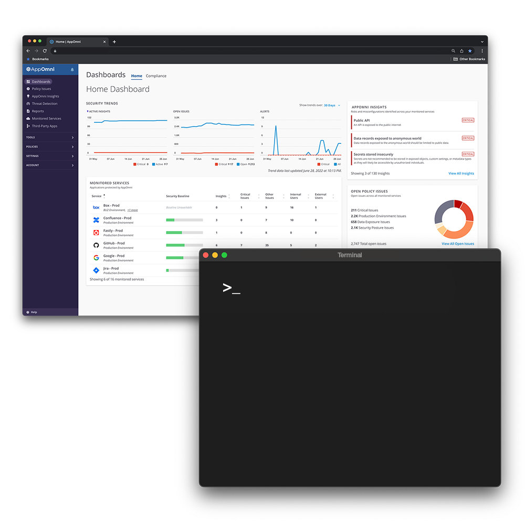Click the browser bookmark star icon

(x=470, y=51)
